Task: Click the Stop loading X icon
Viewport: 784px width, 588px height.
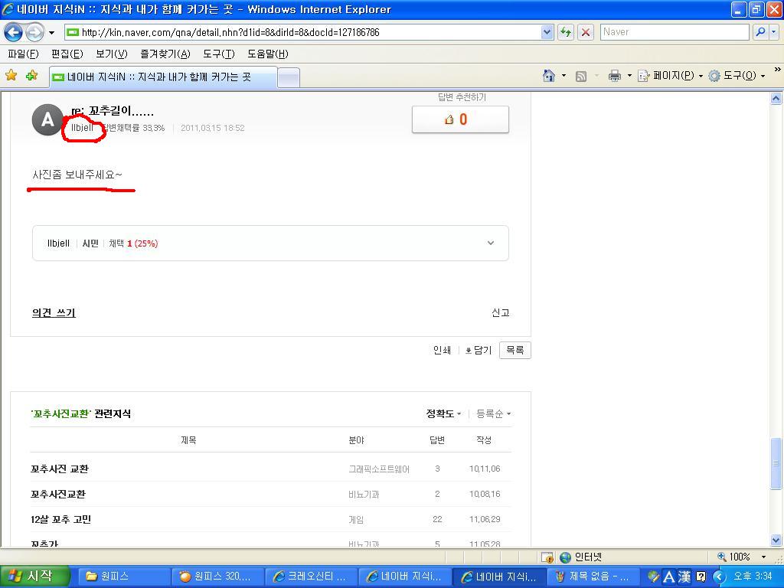Action: 586,32
